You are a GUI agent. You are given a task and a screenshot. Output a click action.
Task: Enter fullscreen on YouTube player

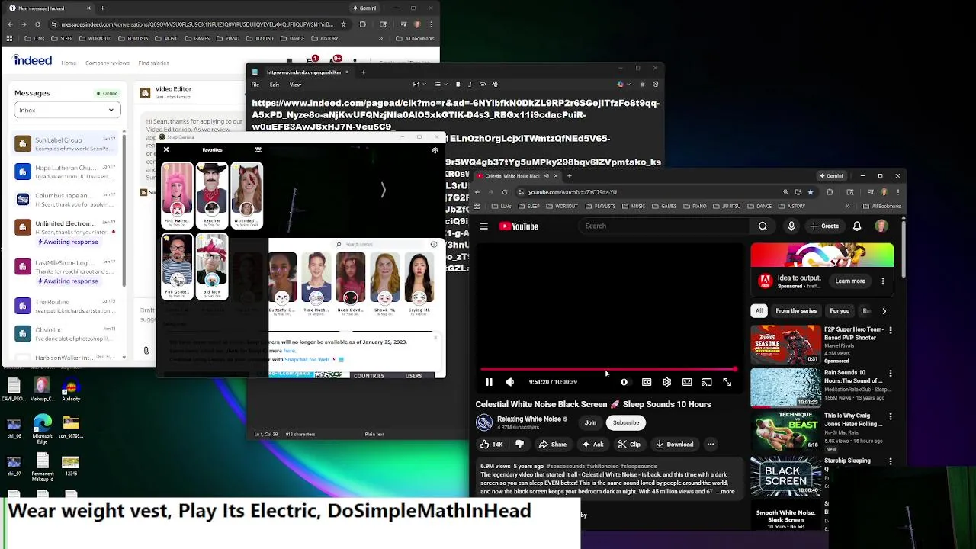[x=727, y=382]
